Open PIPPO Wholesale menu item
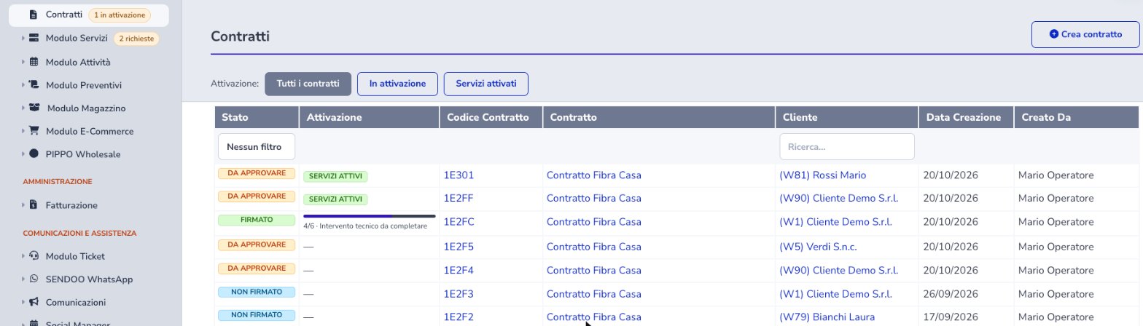 pyautogui.click(x=82, y=154)
